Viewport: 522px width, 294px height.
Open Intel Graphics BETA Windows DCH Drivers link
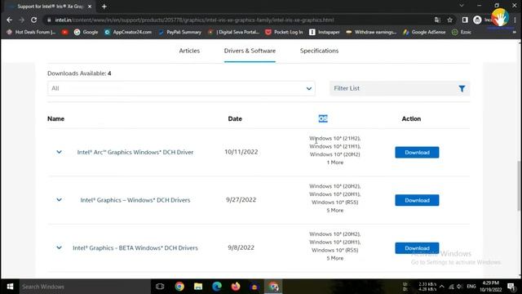point(135,247)
